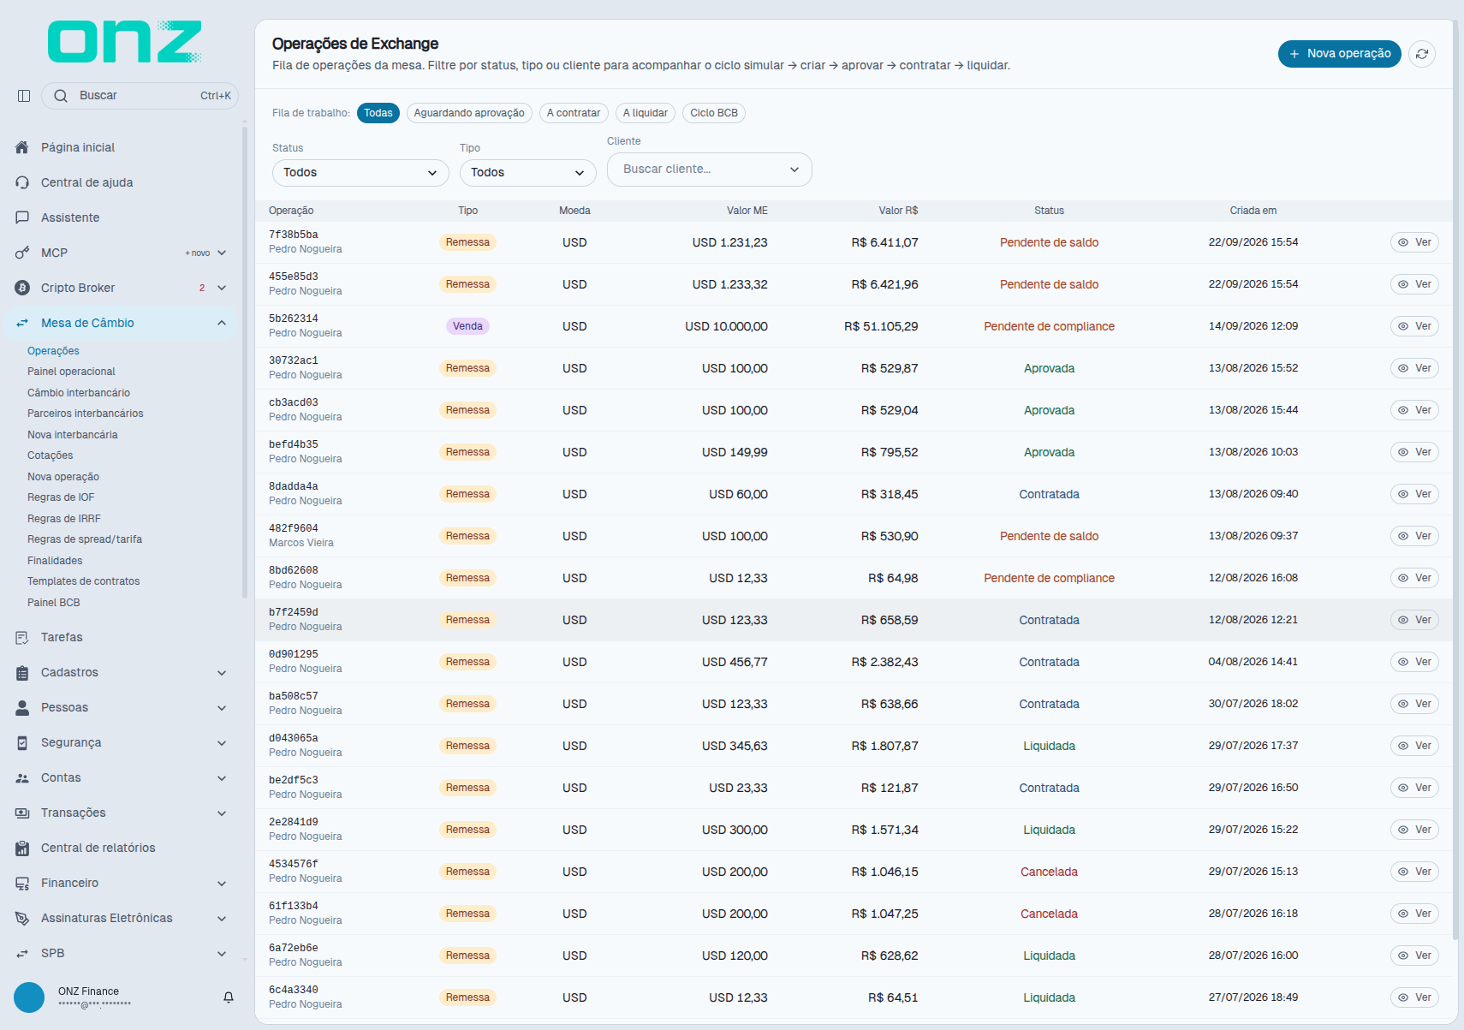View operation 7f38b5ba details
This screenshot has height=1030, width=1464.
pos(1414,242)
